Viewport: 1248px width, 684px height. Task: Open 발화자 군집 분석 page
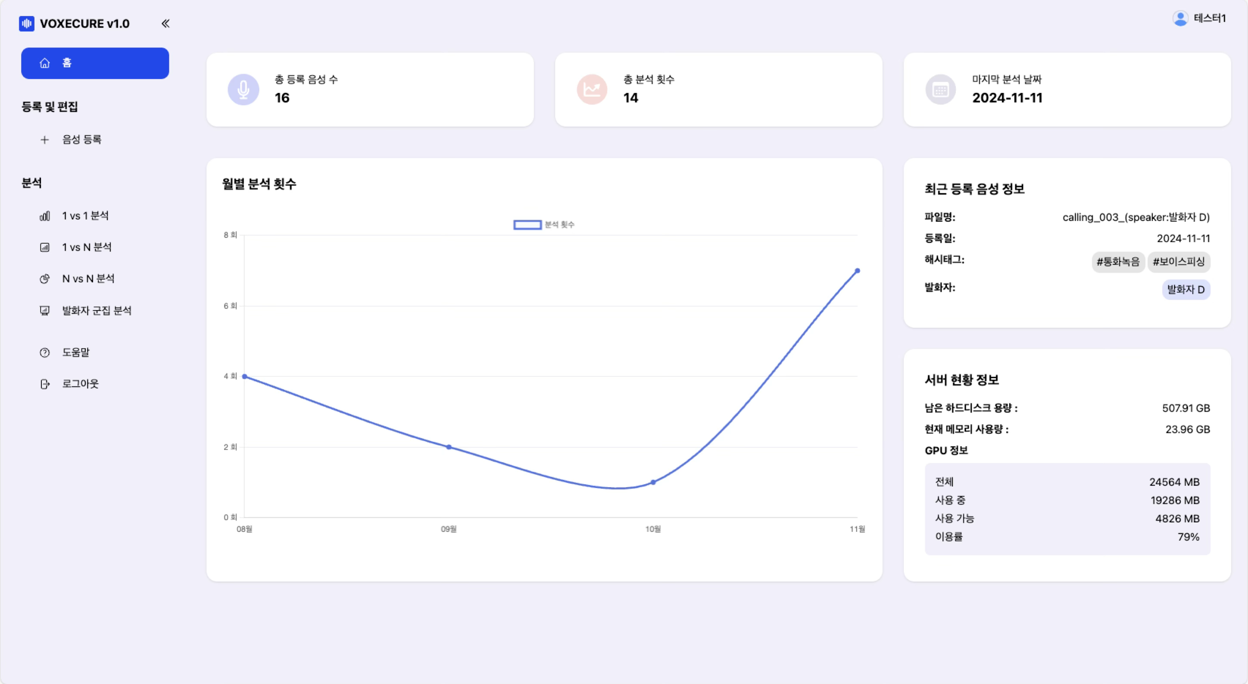[97, 310]
